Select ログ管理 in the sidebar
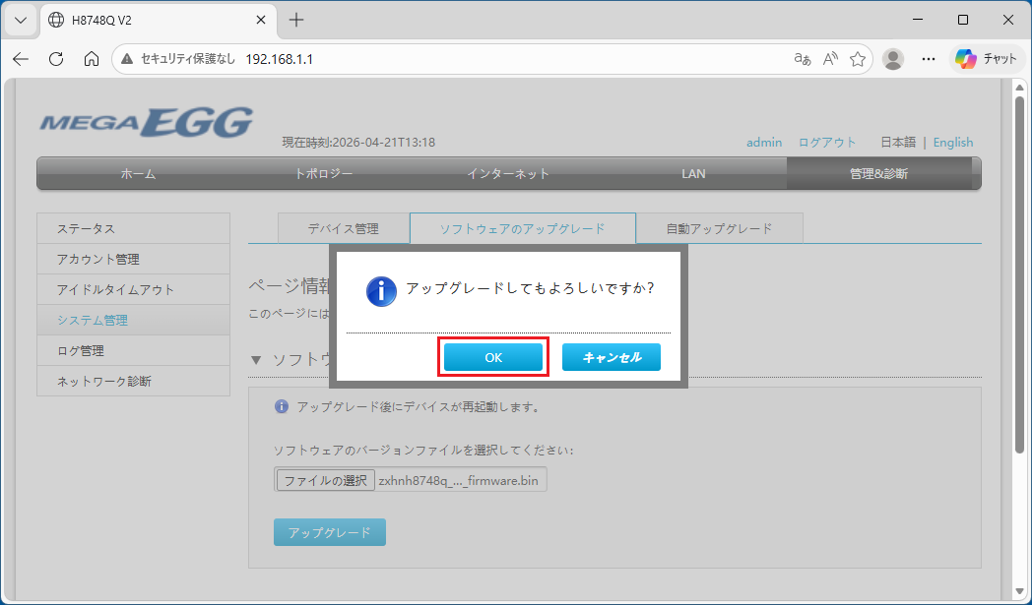The width and height of the screenshot is (1032, 605). pyautogui.click(x=134, y=350)
